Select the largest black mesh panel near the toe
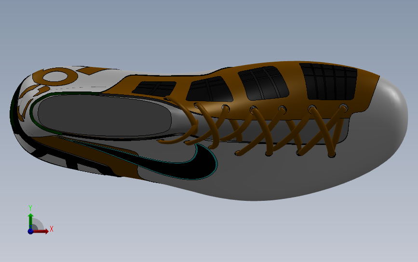Screen dimensions: 418x262 (x=329, y=81)
